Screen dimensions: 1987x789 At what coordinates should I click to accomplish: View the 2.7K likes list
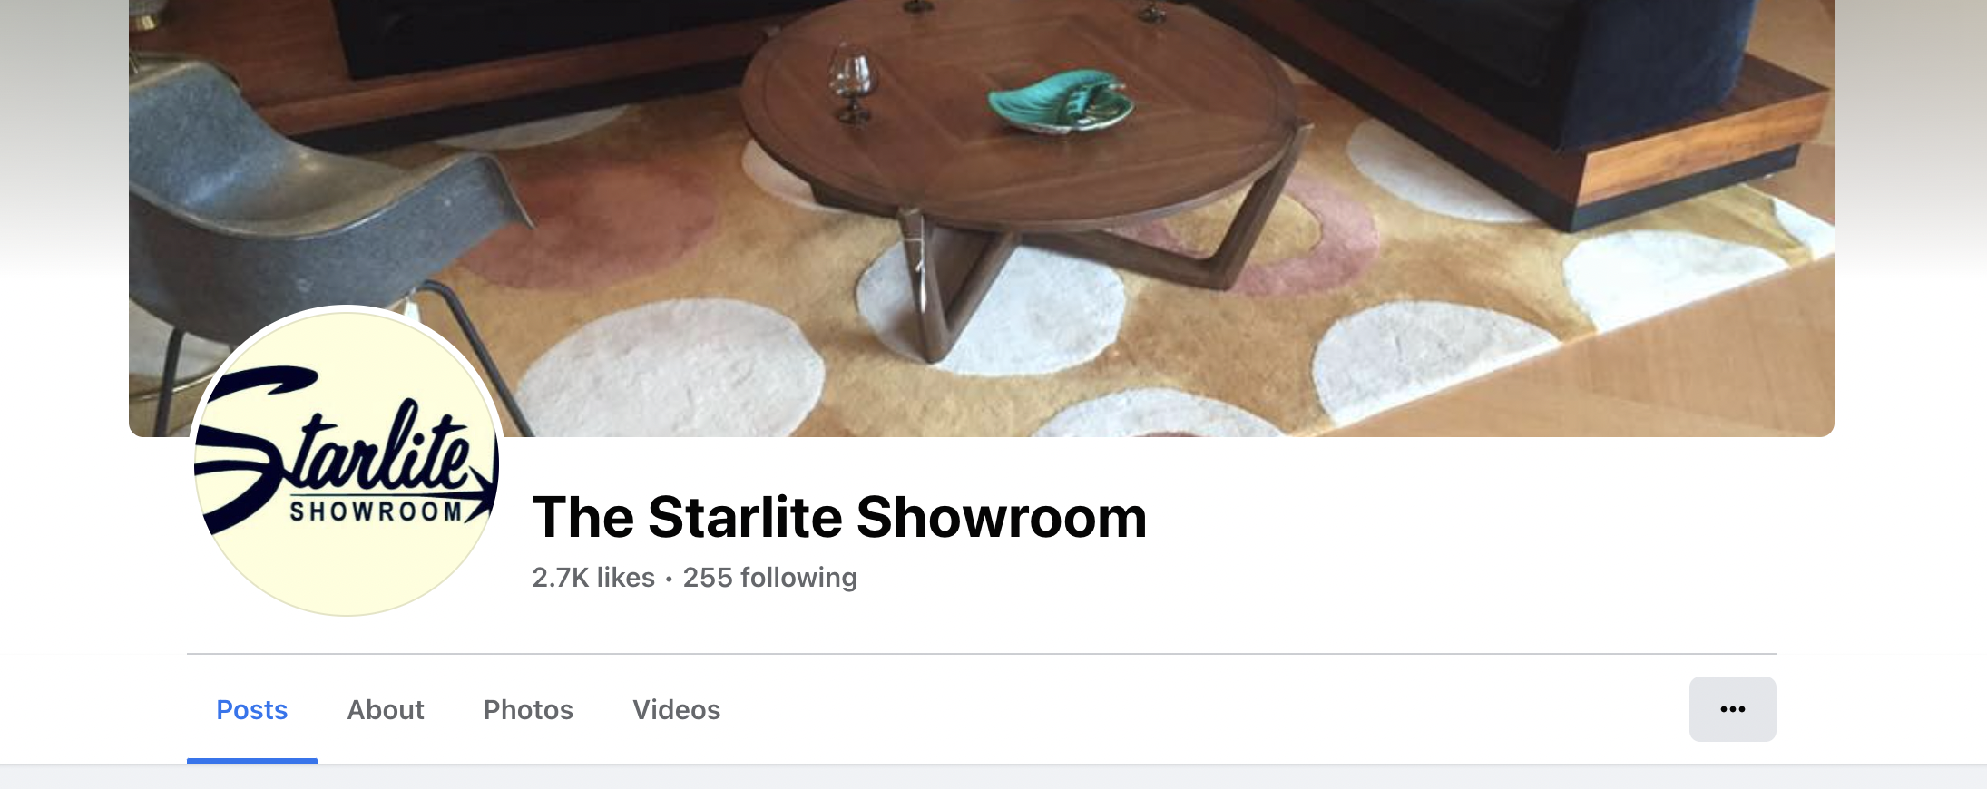(593, 578)
